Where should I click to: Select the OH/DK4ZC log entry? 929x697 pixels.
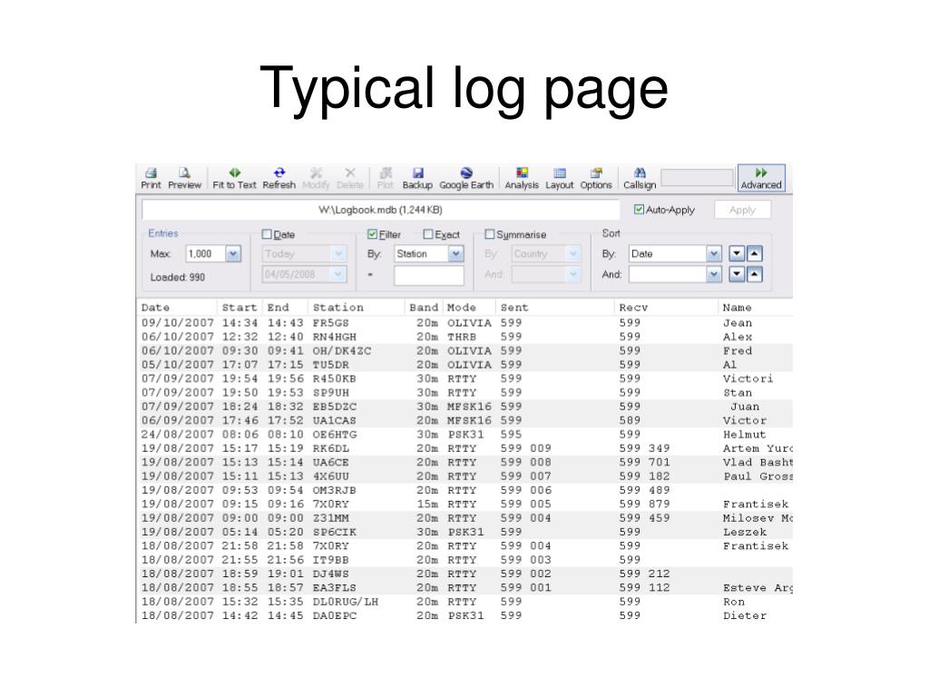[465, 351]
